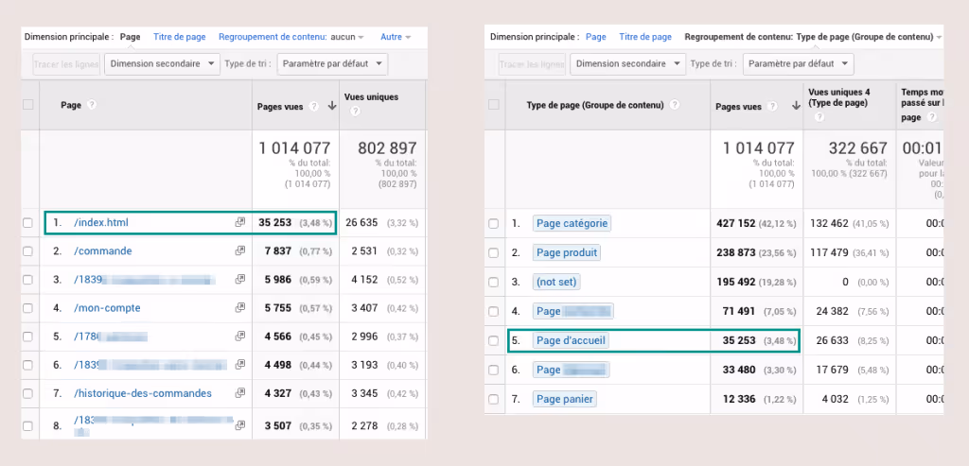Open the Page produit content group

pyautogui.click(x=567, y=252)
